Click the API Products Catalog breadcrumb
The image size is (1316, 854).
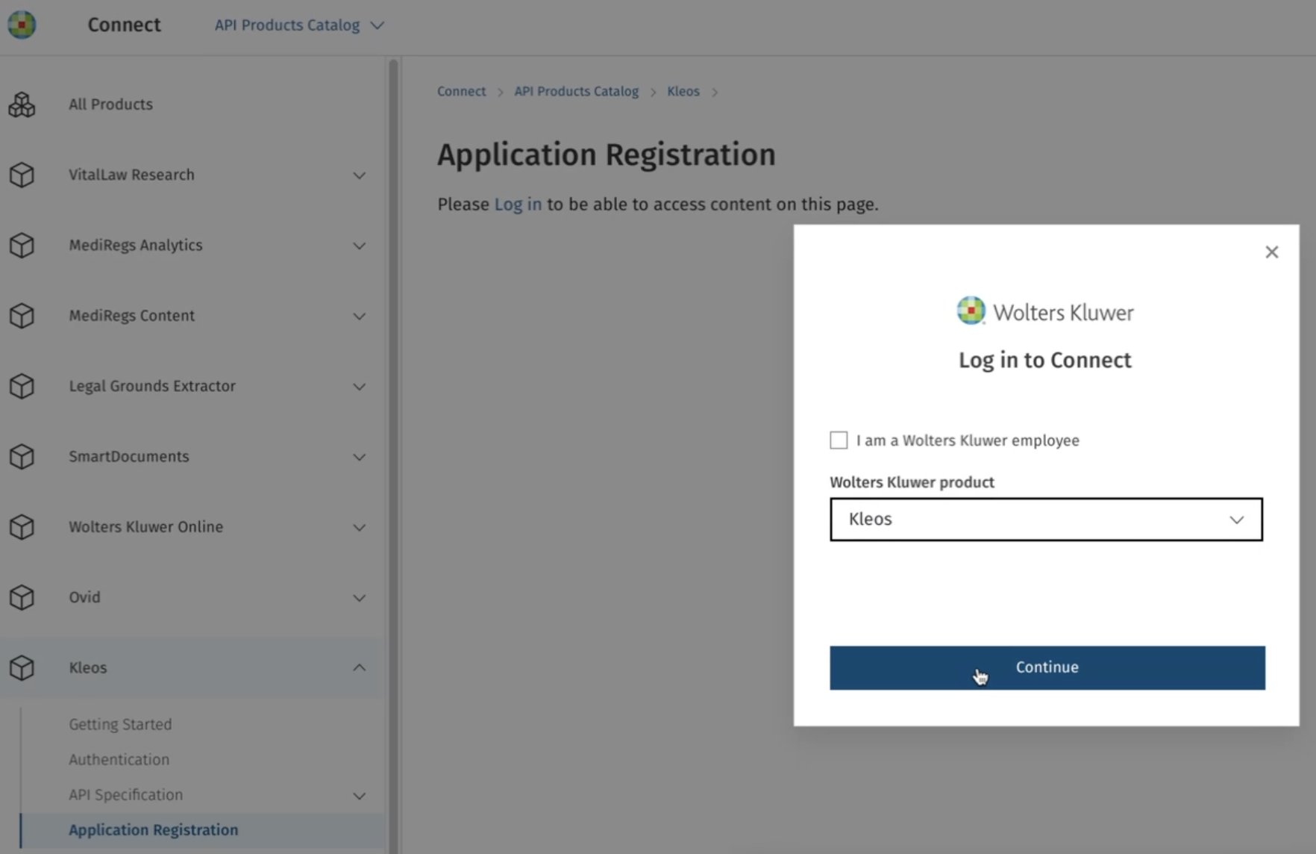click(x=576, y=91)
